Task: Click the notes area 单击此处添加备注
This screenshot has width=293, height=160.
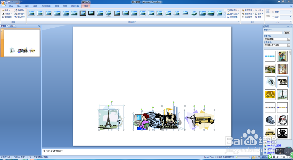Action: coord(53,151)
